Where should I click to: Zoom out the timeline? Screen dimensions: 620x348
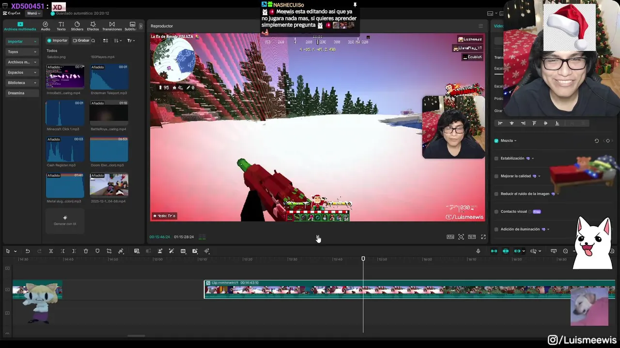[565, 251]
